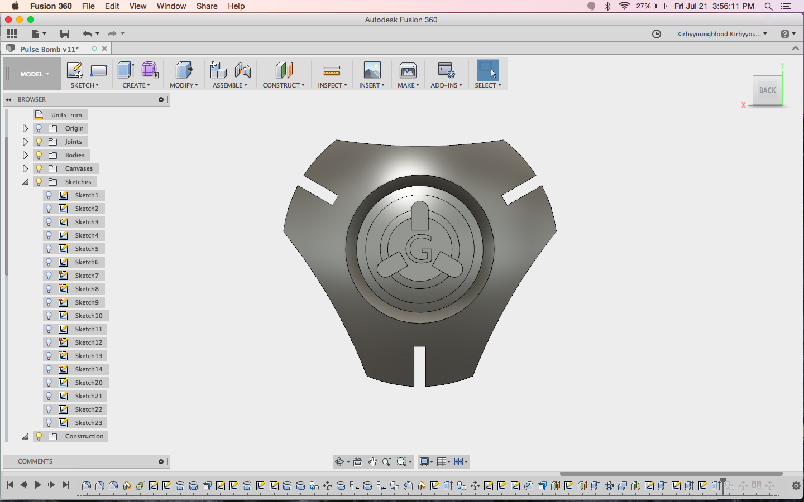Click the Undo arrow
The image size is (804, 502).
tap(87, 33)
